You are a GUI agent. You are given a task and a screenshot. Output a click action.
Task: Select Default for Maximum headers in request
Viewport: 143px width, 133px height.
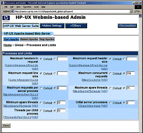pyautogui.click(x=41, y=59)
